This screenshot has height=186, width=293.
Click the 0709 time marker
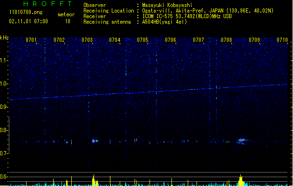pos(254,40)
